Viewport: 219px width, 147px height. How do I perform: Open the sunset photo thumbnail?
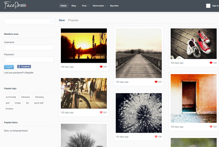pyautogui.click(x=84, y=46)
